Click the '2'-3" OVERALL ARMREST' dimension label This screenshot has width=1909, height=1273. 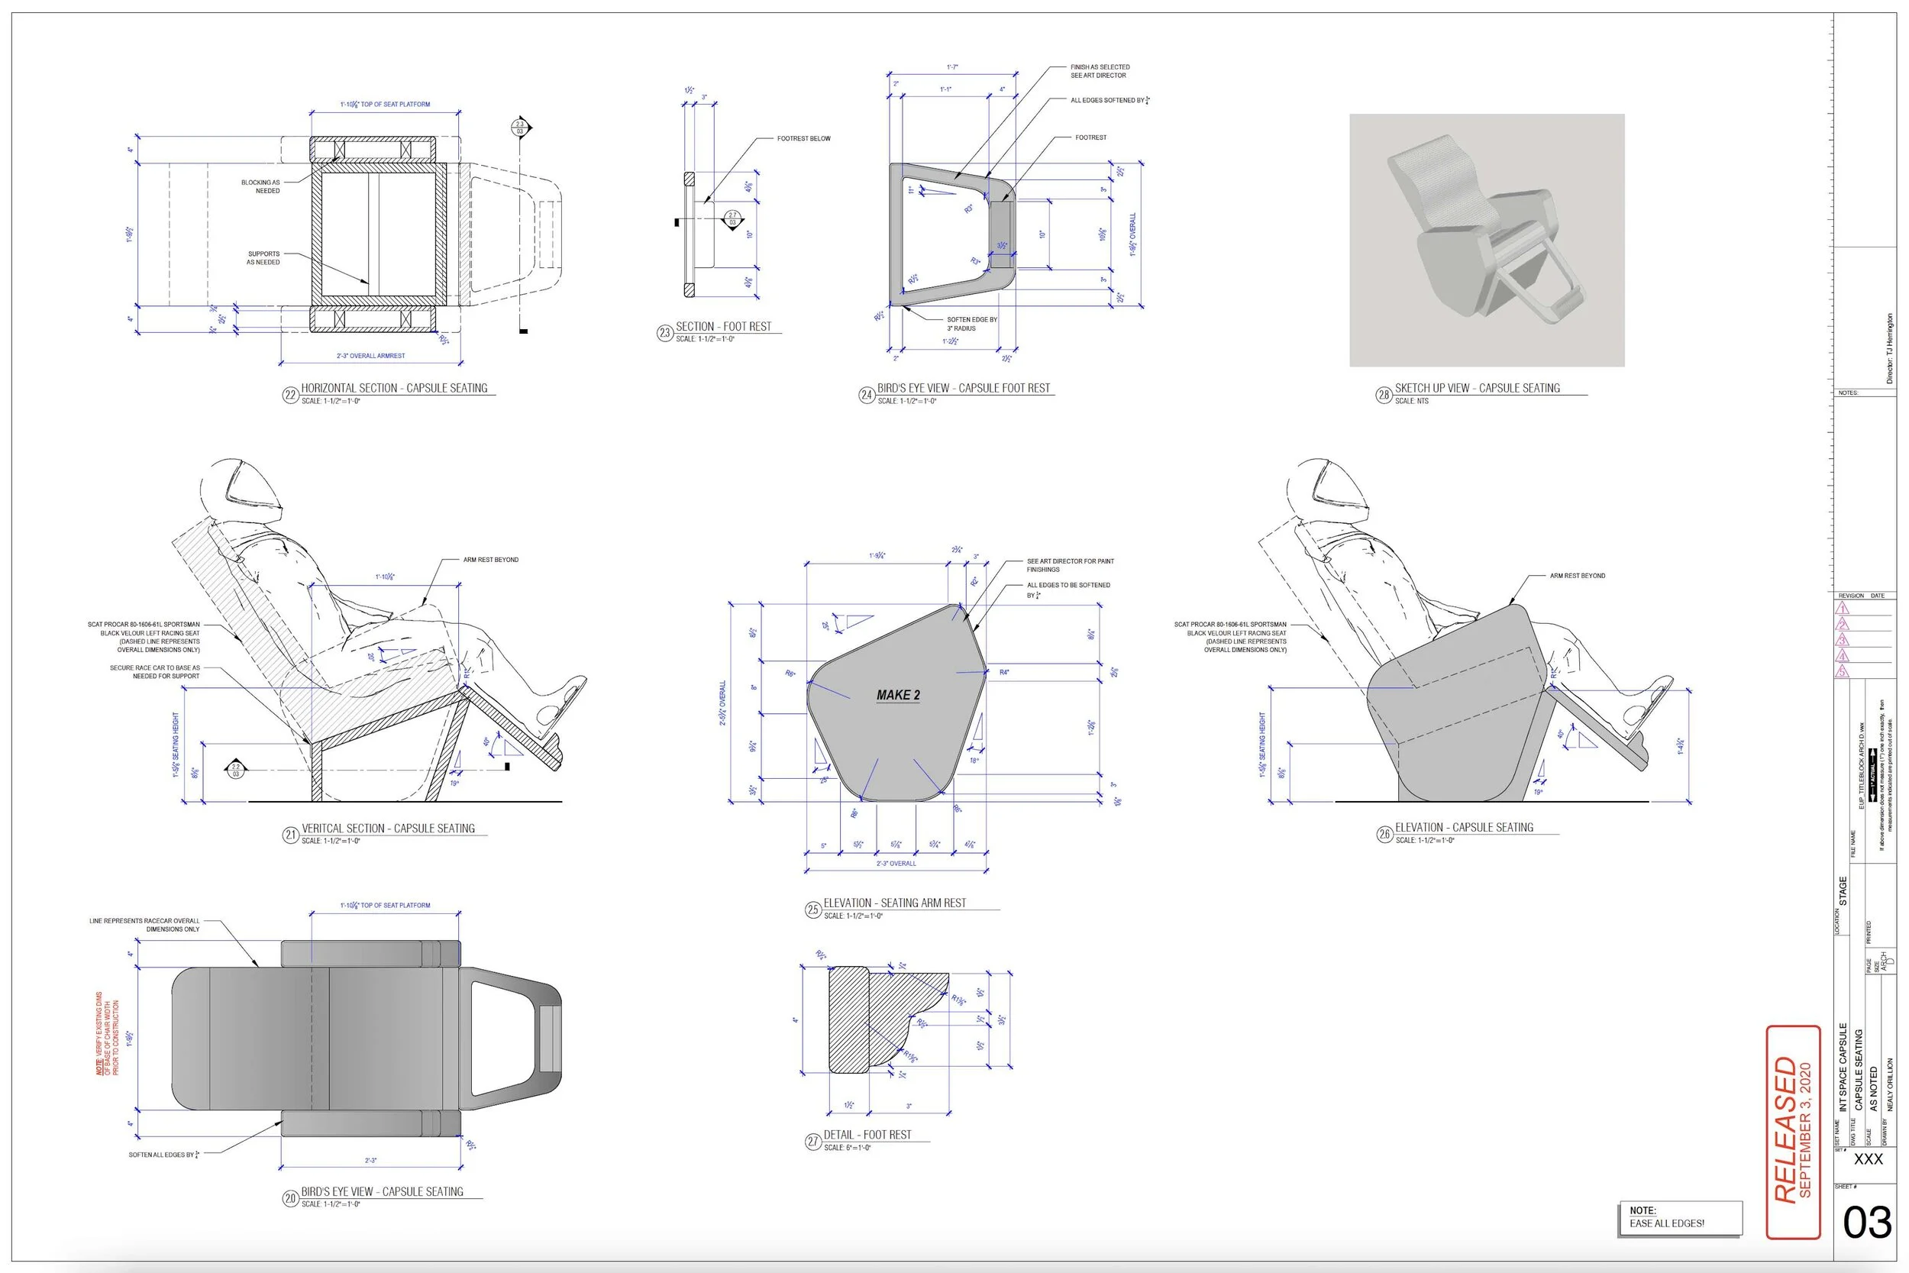[371, 356]
